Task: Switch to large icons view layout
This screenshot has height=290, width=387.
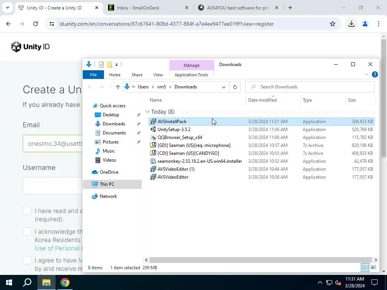Action: (x=373, y=267)
